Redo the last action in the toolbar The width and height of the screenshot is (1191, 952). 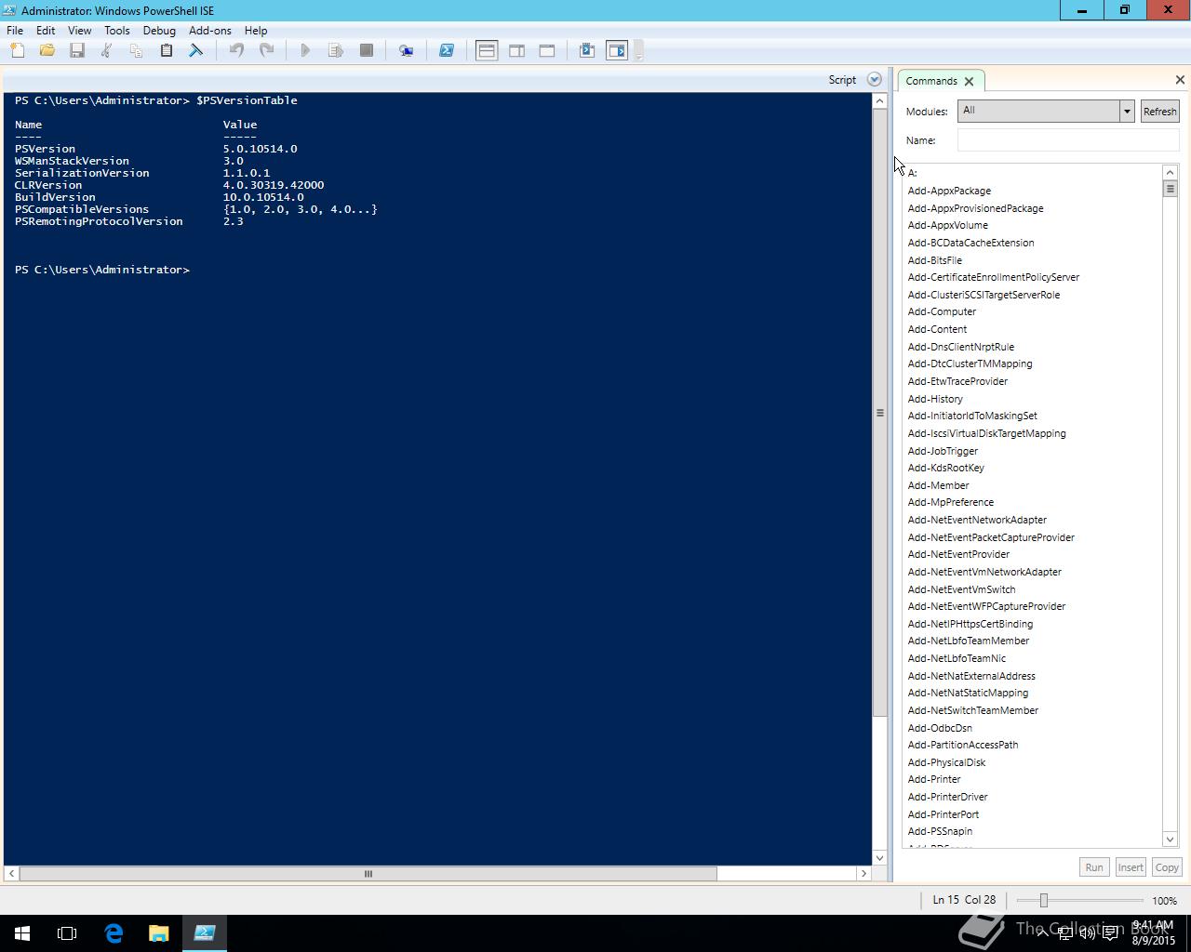click(x=266, y=50)
